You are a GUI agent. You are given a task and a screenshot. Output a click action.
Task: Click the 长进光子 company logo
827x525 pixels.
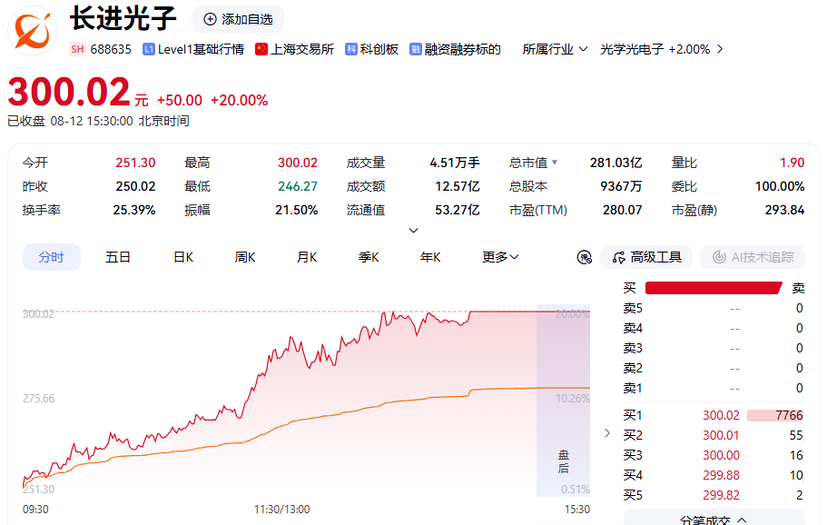33,31
